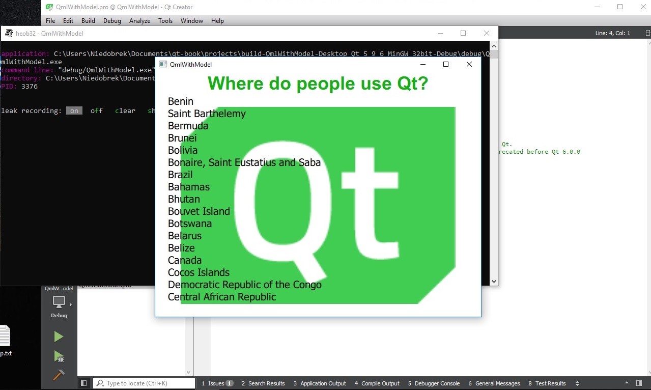Click scroll down arrow in Qt Creator side panel
Viewport: 651px width, 390px height.
tap(189, 372)
